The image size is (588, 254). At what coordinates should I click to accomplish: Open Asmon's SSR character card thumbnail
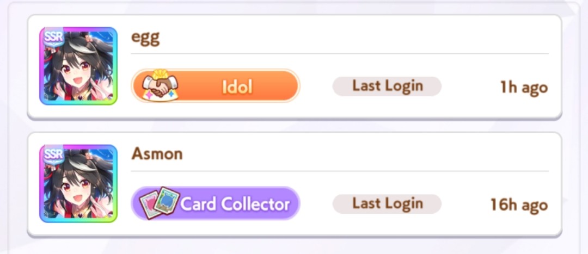(78, 184)
